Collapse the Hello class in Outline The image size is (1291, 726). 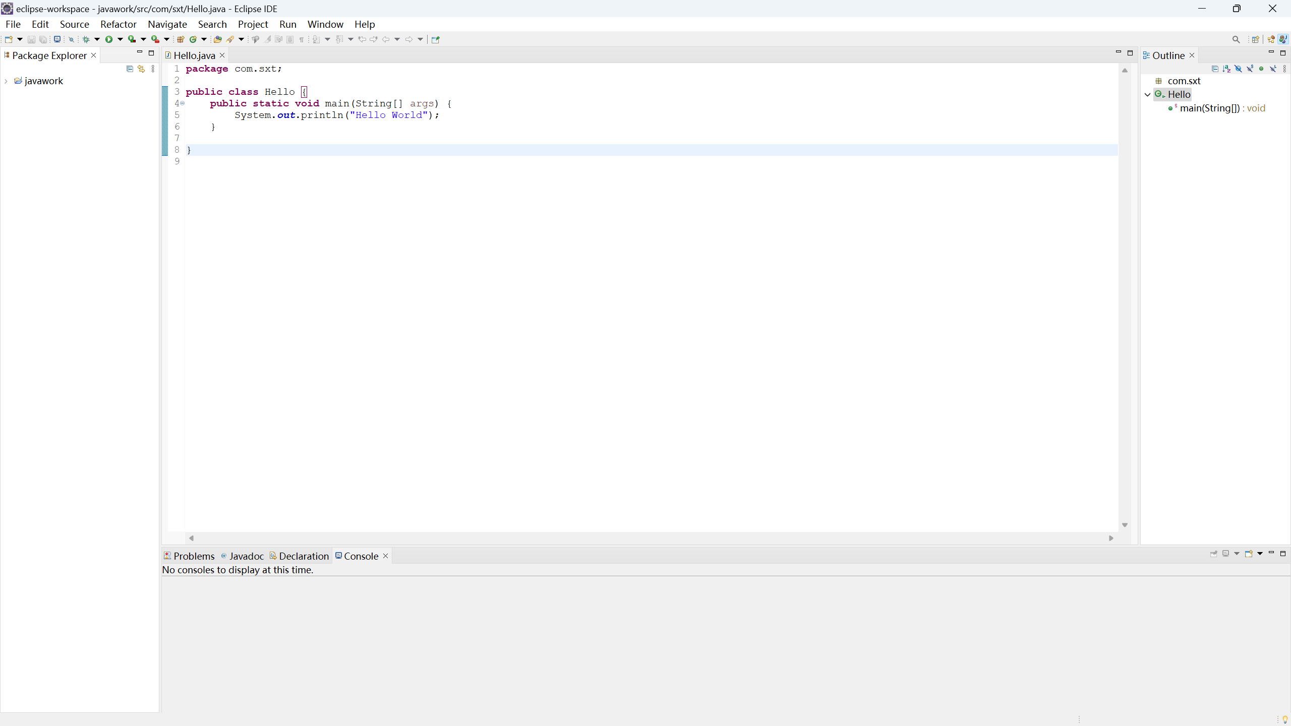(1147, 95)
